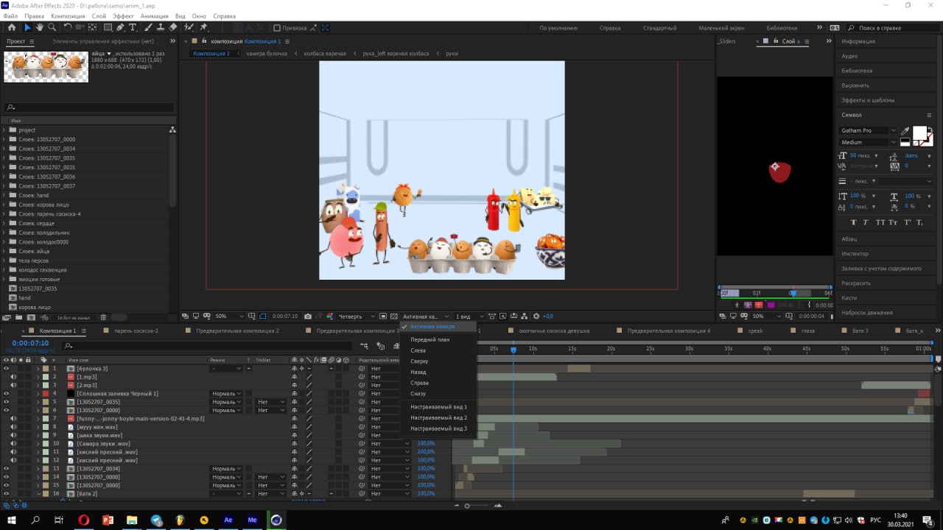Image resolution: width=943 pixels, height=530 pixels.
Task: Open the Эффекты и шаблоны panel
Action: 868,100
